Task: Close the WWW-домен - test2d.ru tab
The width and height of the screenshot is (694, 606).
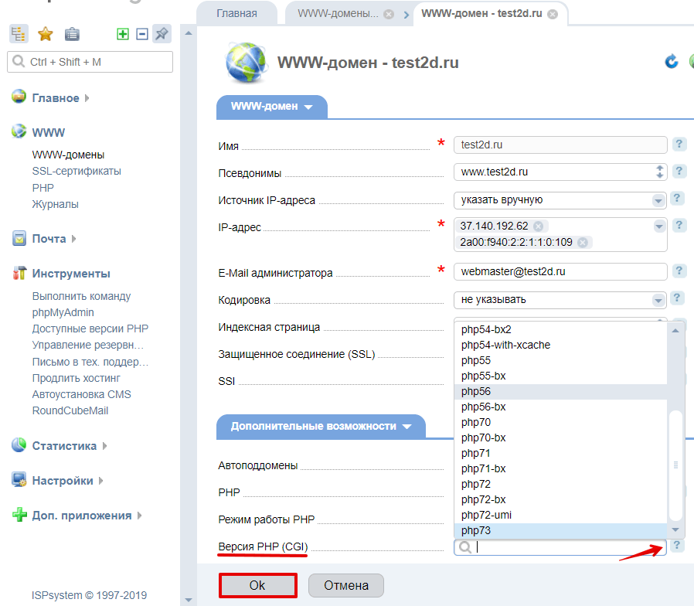Action: (553, 14)
